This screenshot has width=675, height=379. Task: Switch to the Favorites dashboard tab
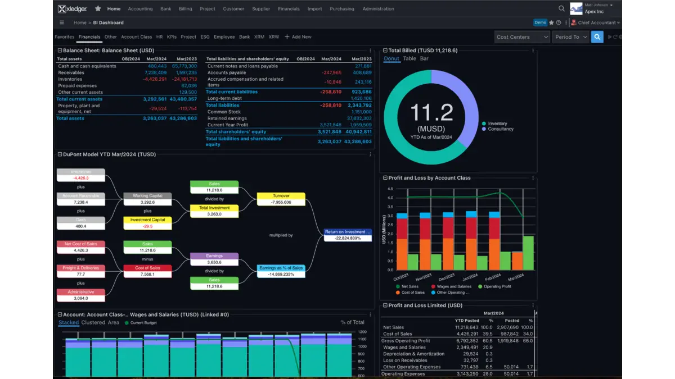[x=64, y=37]
